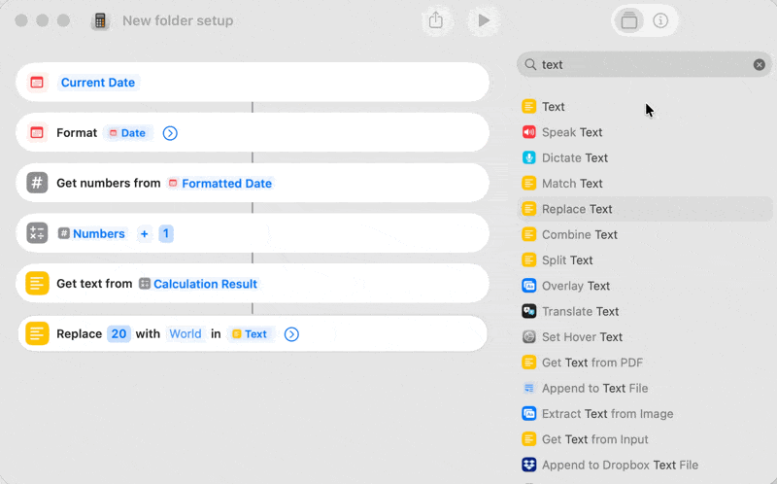Select the Append to Text File icon
Image resolution: width=777 pixels, height=484 pixels.
(x=528, y=388)
